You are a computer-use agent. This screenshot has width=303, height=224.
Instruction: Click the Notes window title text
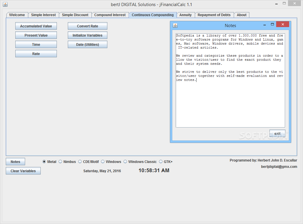pos(230,25)
